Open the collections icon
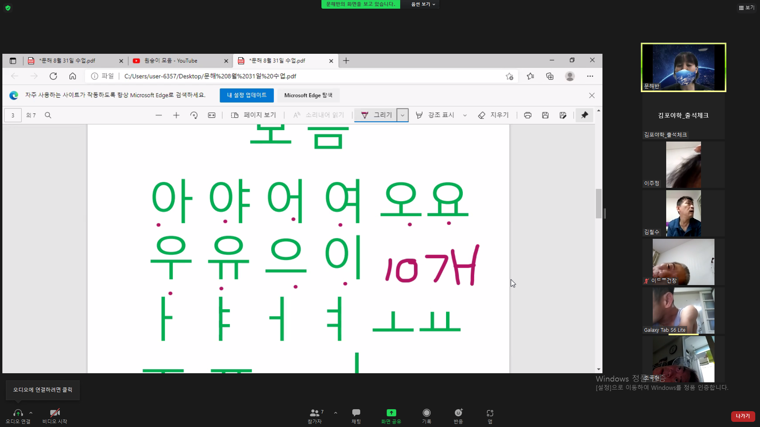This screenshot has height=427, width=760. (550, 76)
